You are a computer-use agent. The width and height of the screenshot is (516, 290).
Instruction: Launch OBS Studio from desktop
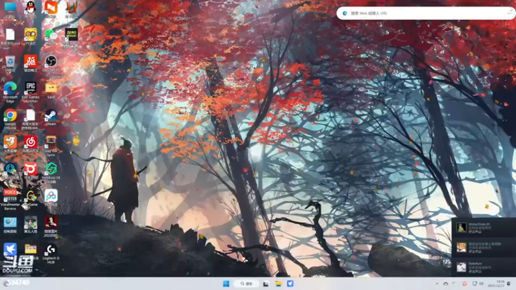(51, 64)
